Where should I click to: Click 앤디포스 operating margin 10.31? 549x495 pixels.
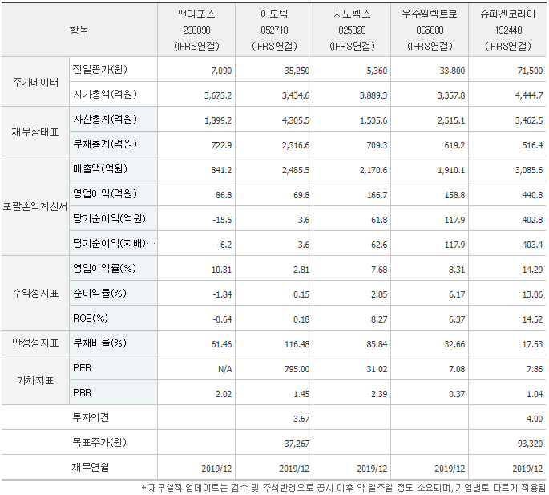pyautogui.click(x=221, y=270)
